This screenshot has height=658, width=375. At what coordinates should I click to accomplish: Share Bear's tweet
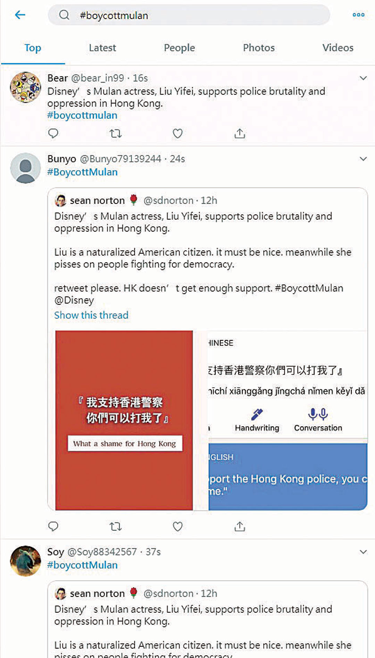(240, 133)
